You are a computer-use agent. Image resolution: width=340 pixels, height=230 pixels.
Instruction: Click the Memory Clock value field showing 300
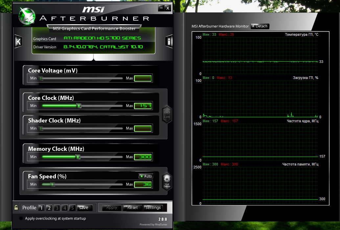click(143, 157)
